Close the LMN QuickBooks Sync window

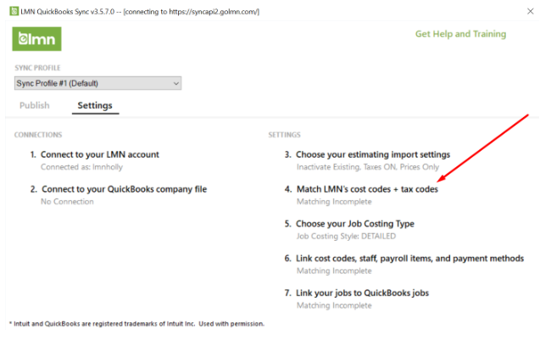point(531,11)
